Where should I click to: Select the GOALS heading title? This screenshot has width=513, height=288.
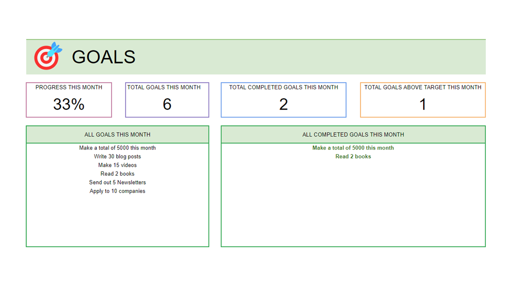pyautogui.click(x=103, y=57)
